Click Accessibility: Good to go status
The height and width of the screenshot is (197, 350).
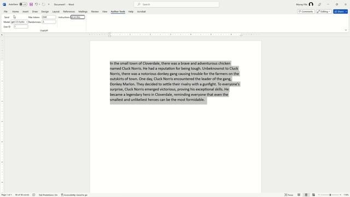74,195
